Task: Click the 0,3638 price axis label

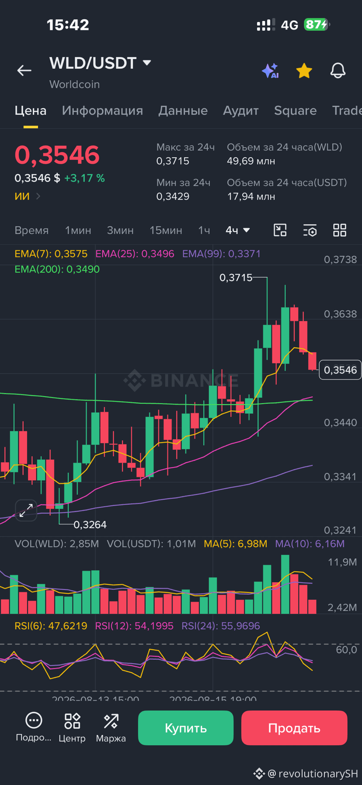Action: click(340, 314)
